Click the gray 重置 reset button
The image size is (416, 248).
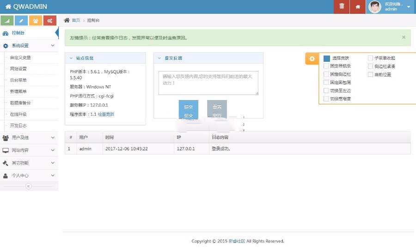coord(217,109)
